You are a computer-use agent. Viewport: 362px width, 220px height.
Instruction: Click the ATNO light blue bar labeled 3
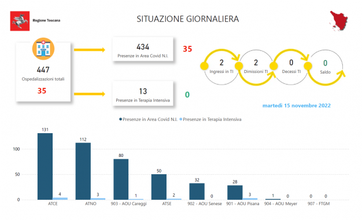(98, 199)
